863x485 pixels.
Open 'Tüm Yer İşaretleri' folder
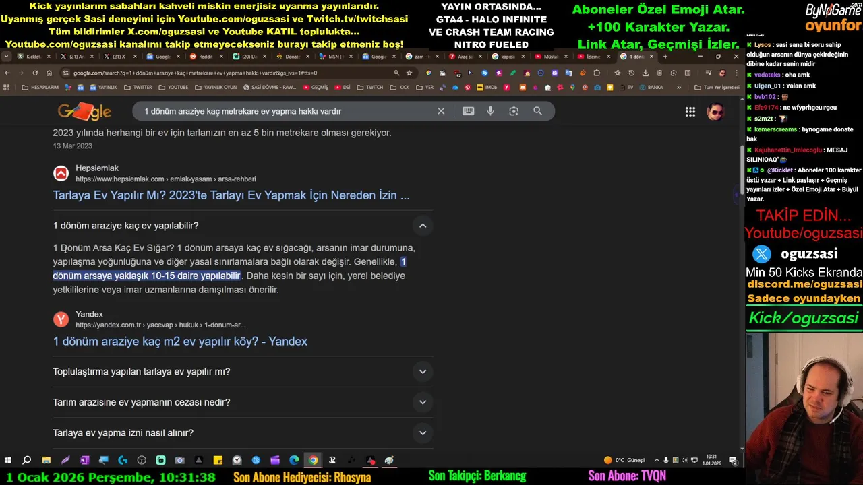[x=716, y=87]
